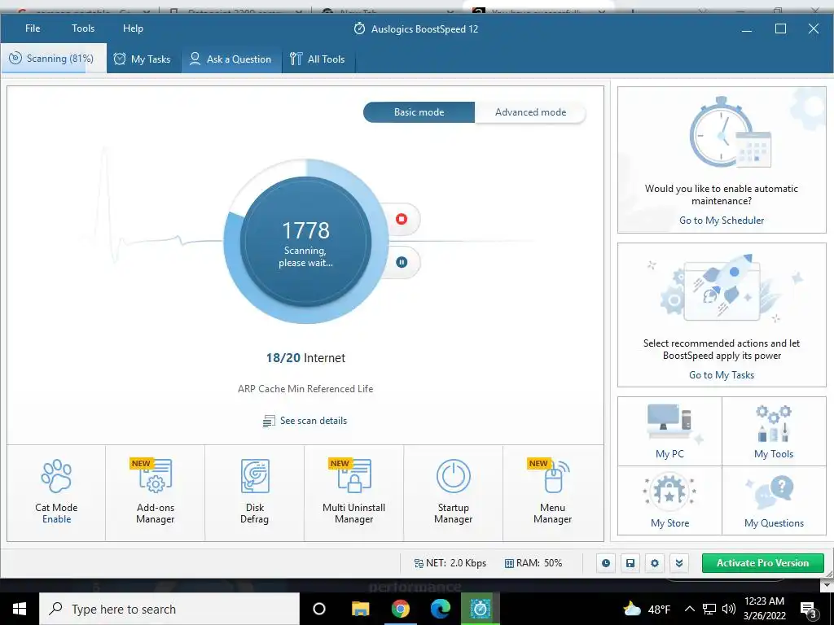Image resolution: width=834 pixels, height=625 pixels.
Task: Click the 18/20 Internet scan status
Action: click(305, 358)
